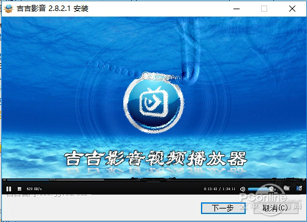Click the 吉吉影音 2.8.2.1 安装 title text
This screenshot has width=307, height=222.
click(53, 9)
